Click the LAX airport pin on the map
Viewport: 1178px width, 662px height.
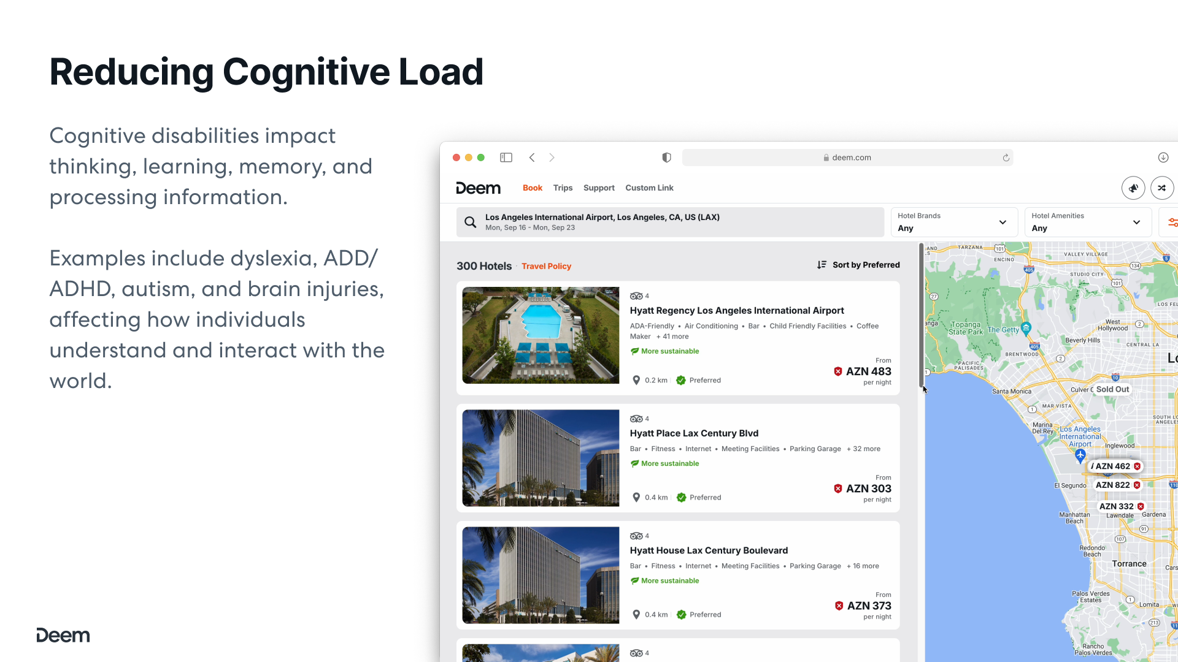coord(1080,455)
